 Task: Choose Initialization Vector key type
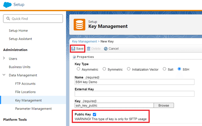pos(129,69)
